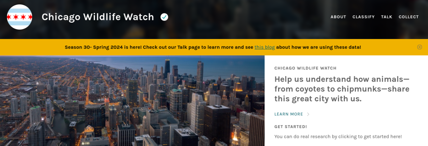Click the Chicago Wildlife Watch header title
Viewport: 428px width, 146px height.
(98, 17)
